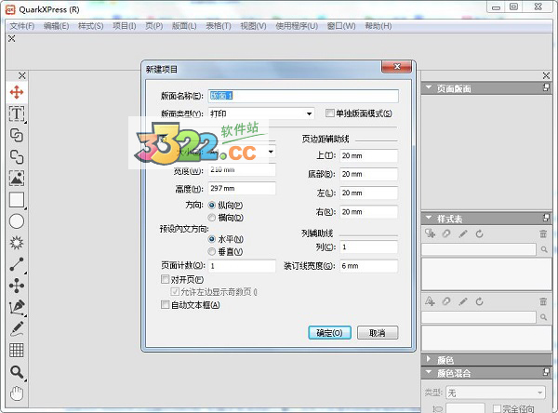Click search icon beside paragraph styles field

coord(544,249)
